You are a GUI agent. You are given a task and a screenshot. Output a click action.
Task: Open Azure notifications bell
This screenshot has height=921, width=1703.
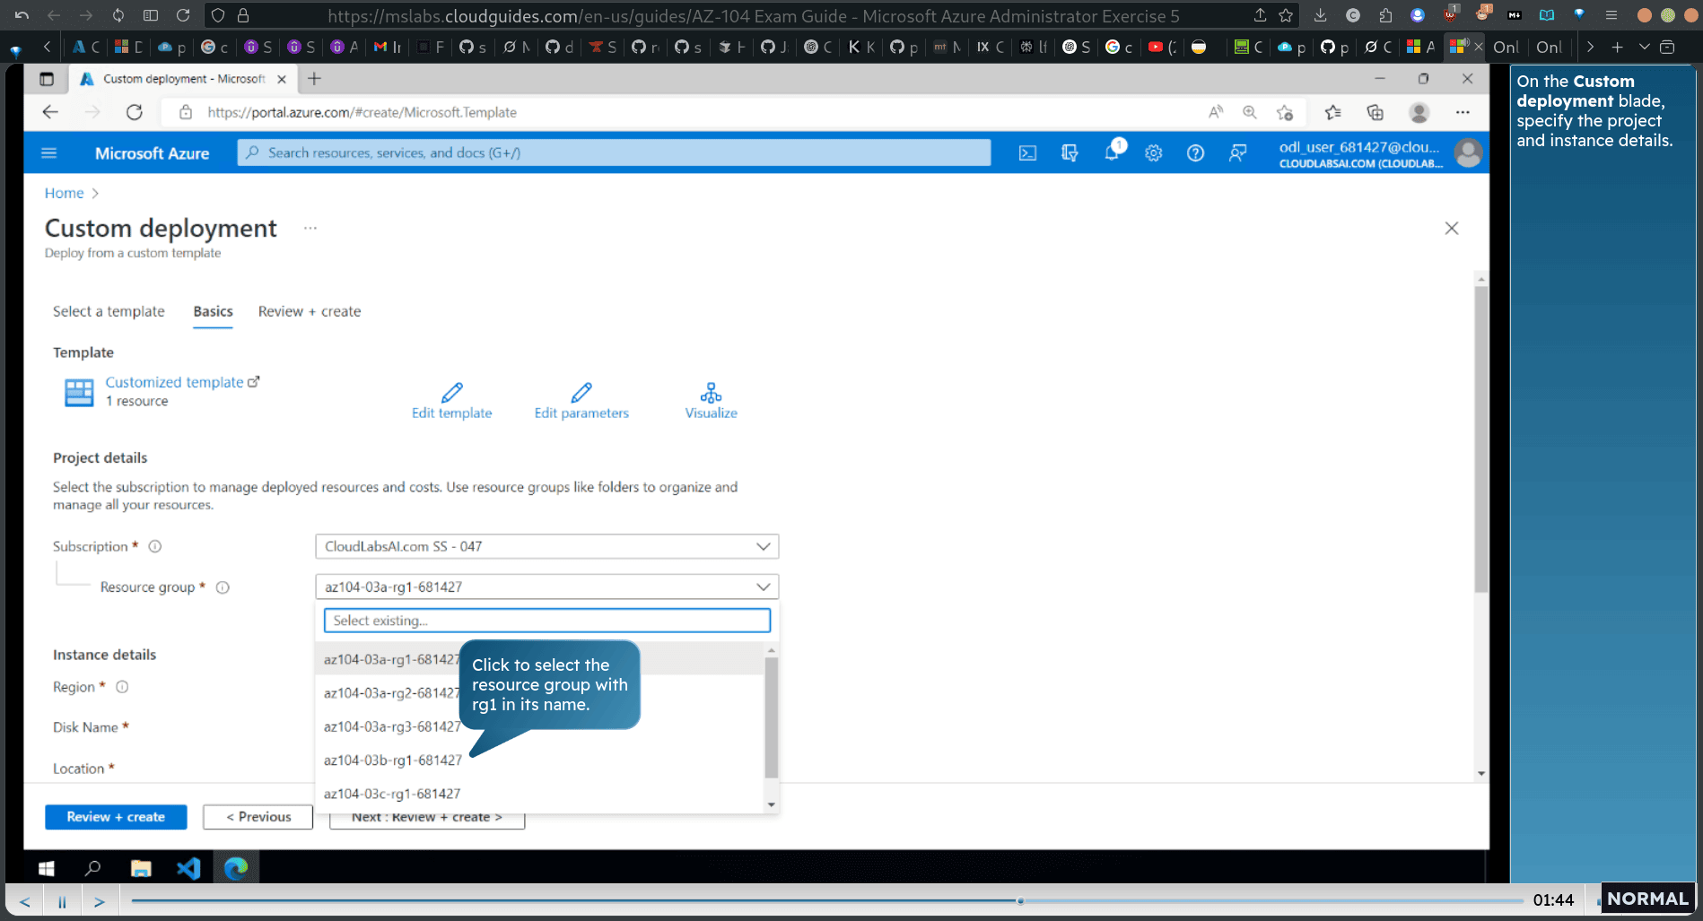[x=1112, y=152]
